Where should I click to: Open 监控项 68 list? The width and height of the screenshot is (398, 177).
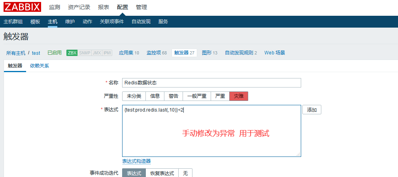pyautogui.click(x=157, y=53)
